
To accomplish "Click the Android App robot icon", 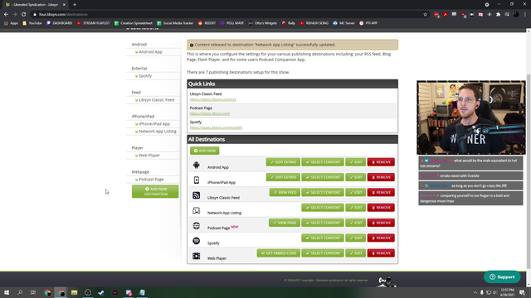I will tap(196, 165).
